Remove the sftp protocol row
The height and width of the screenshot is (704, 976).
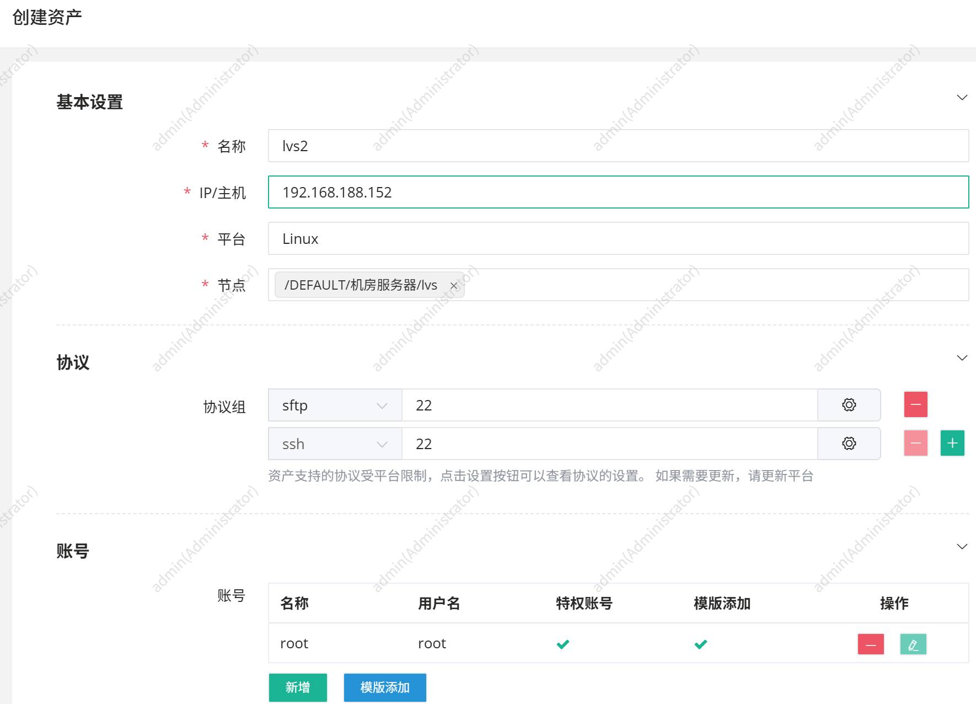(x=915, y=404)
